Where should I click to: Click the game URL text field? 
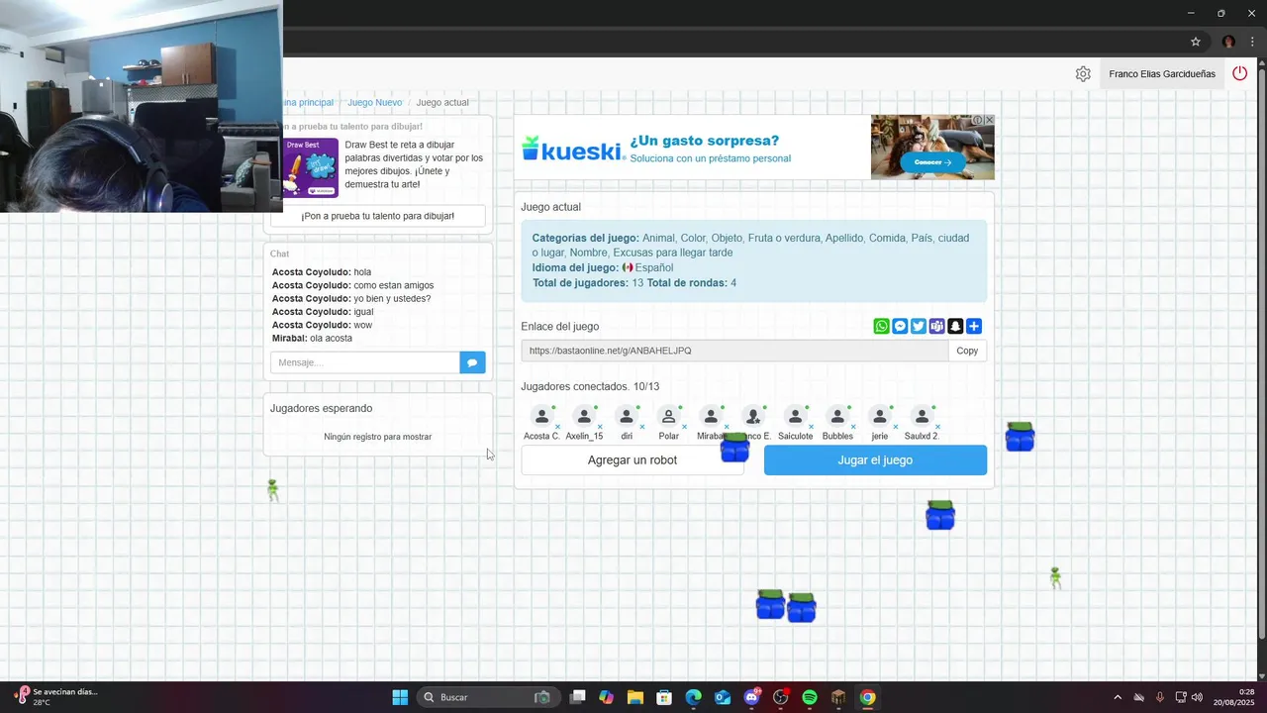click(734, 351)
